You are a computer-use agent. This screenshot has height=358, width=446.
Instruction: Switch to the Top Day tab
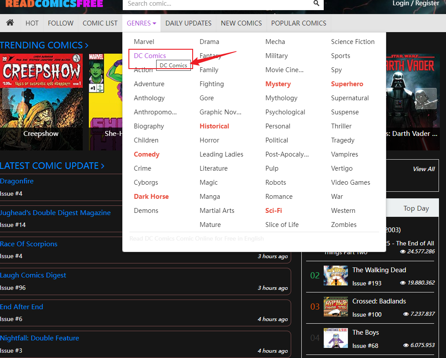pos(416,208)
